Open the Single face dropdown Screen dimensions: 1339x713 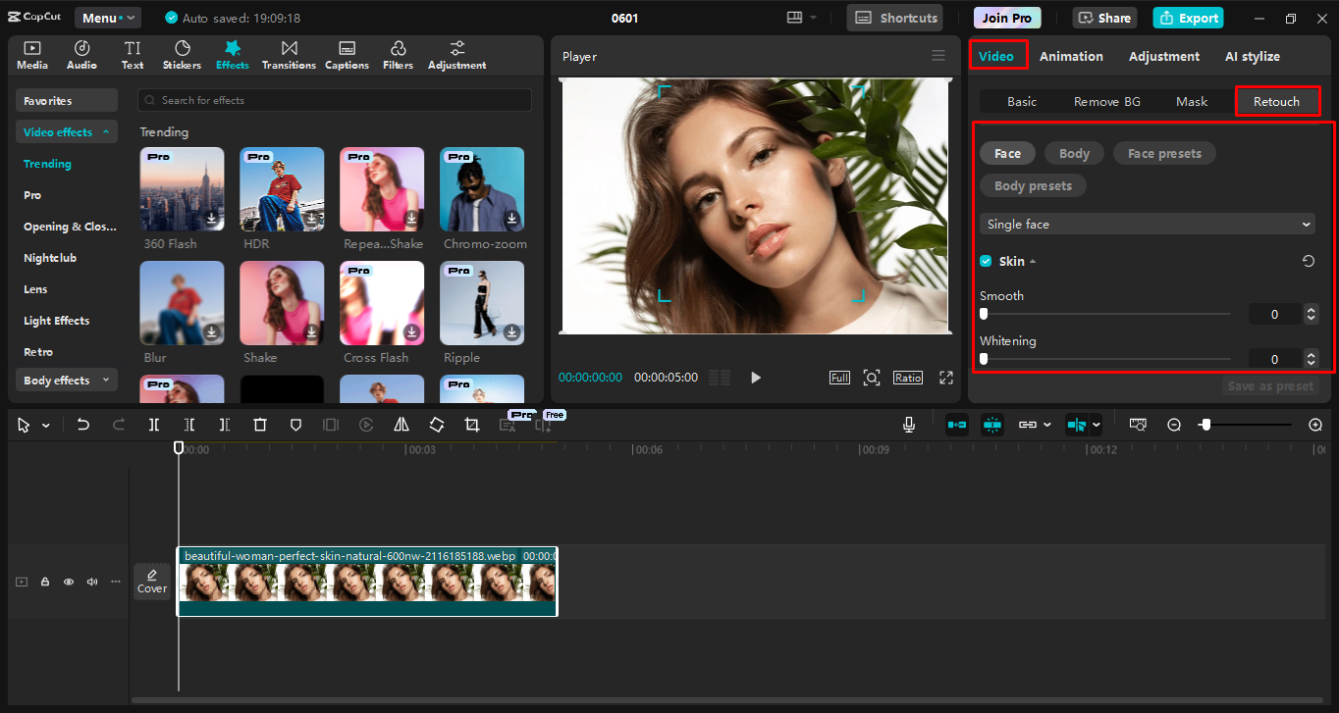tap(1147, 225)
